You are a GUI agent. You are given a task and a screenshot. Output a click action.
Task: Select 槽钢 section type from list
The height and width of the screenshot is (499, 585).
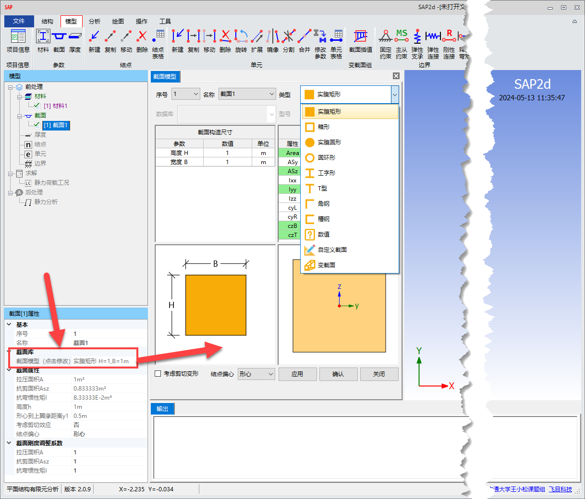[350, 219]
